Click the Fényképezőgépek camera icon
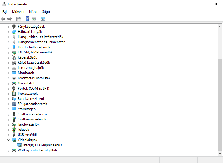 tap(14, 27)
